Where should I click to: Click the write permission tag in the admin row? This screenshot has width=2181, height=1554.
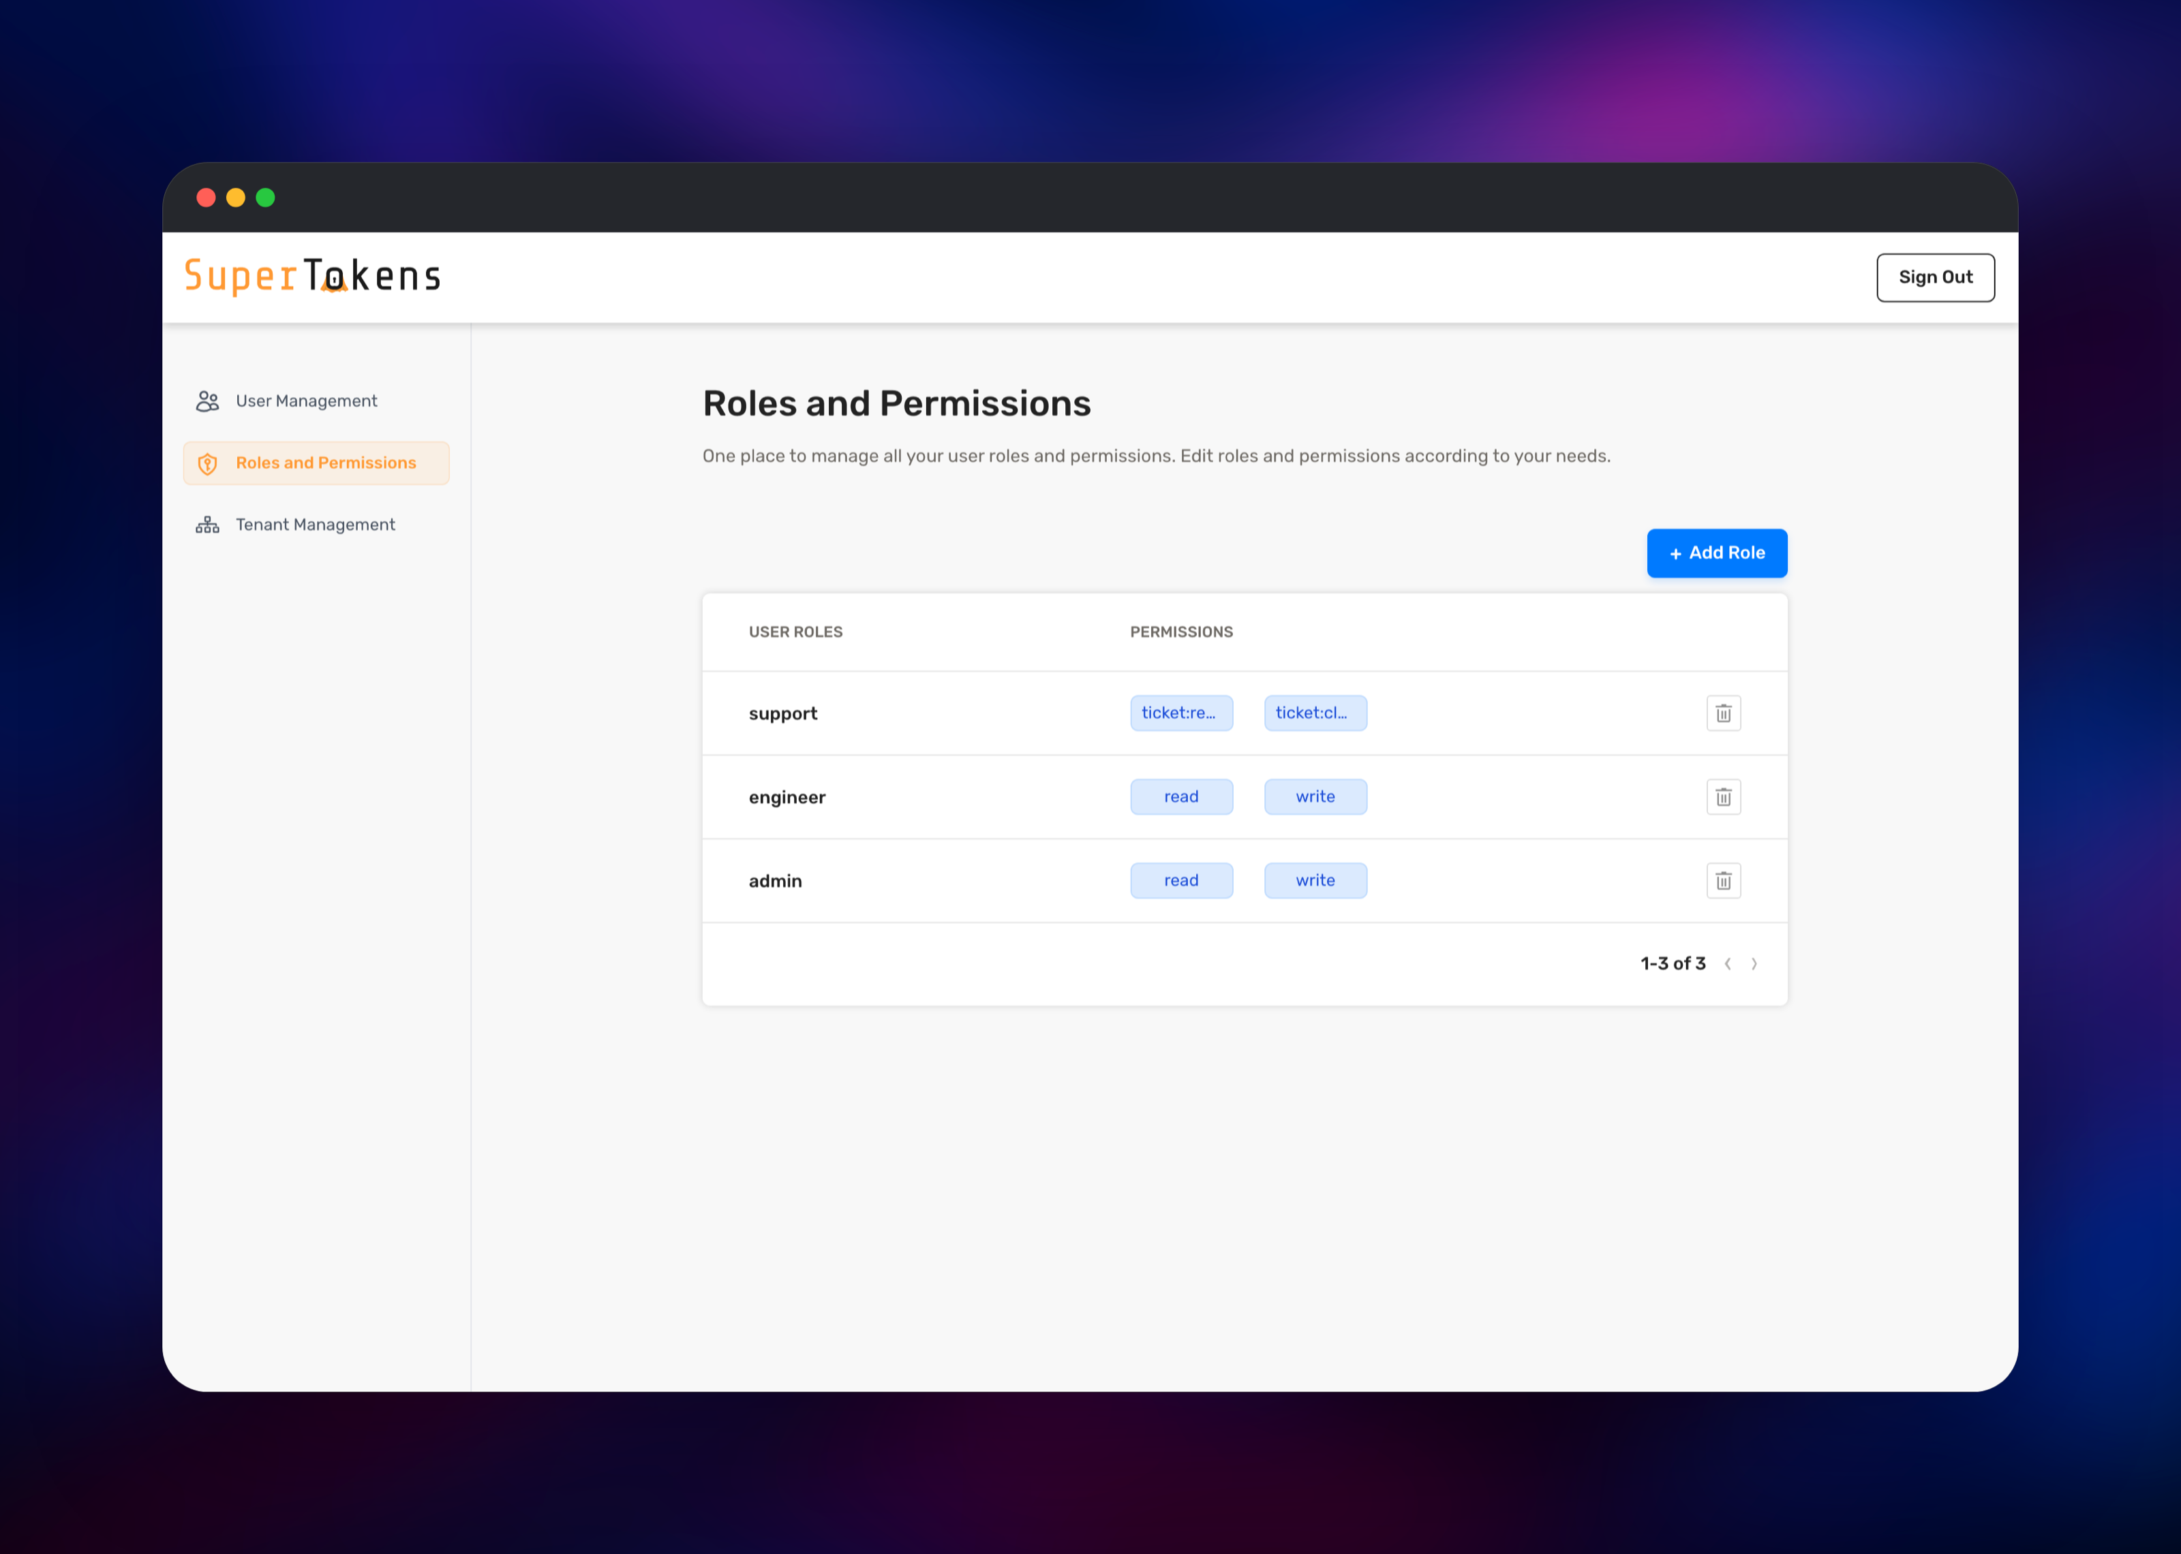click(1315, 880)
